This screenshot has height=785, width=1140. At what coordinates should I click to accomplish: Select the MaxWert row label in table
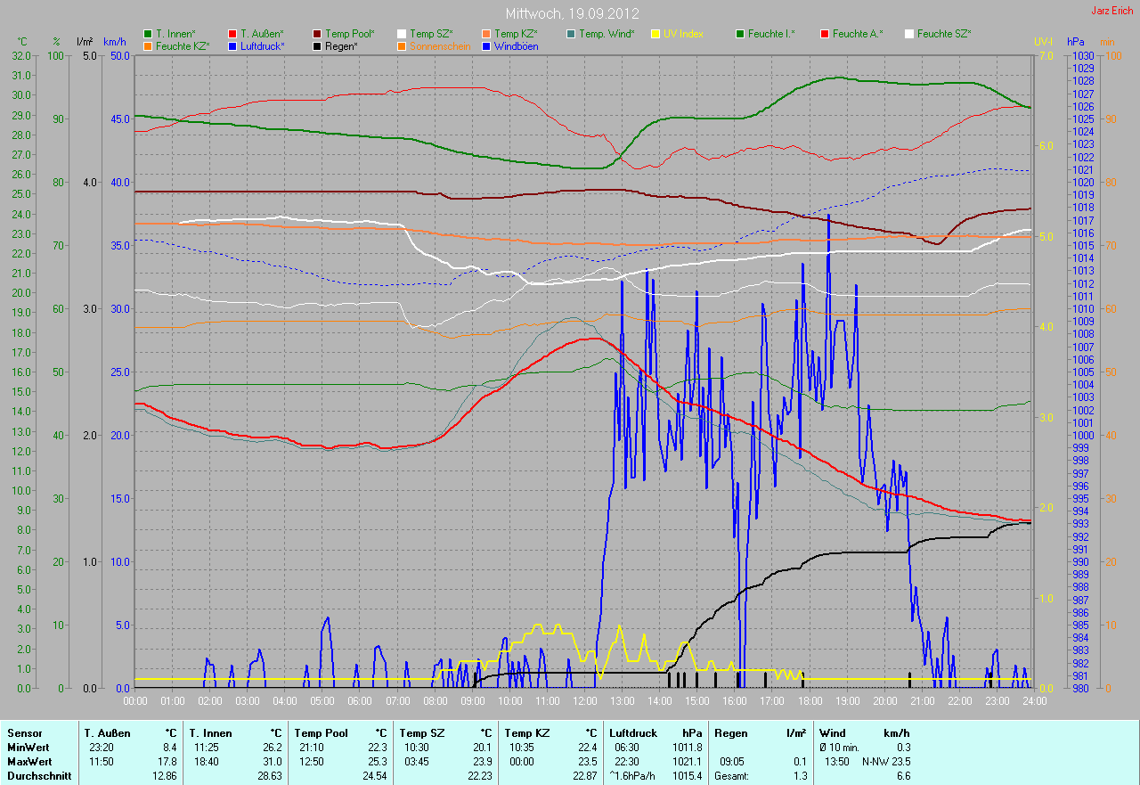pyautogui.click(x=28, y=762)
